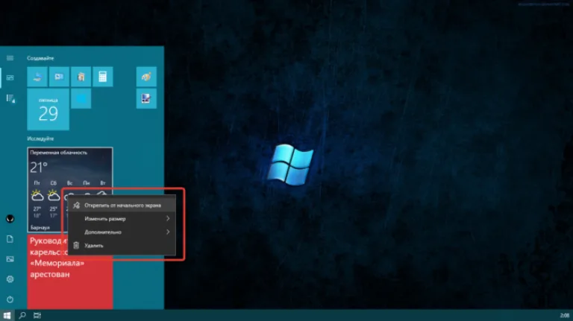Click the Power icon in Start
The image size is (573, 321).
(10, 299)
